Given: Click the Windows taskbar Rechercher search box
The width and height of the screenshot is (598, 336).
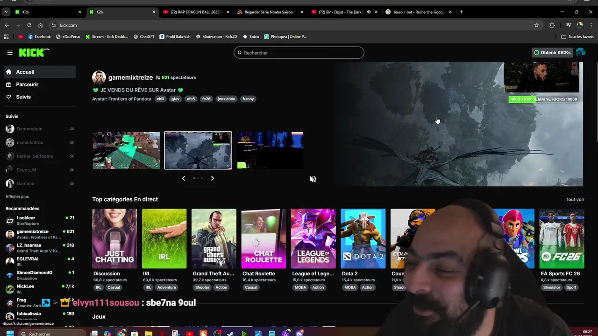Looking at the screenshot, I should tap(51, 334).
